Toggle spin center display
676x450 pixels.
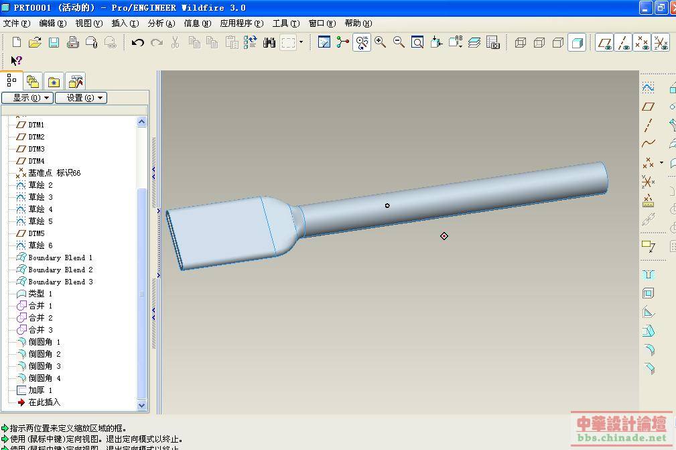pyautogui.click(x=343, y=42)
